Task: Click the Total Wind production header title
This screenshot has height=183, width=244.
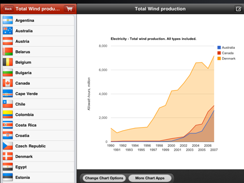Action: pyautogui.click(x=160, y=9)
